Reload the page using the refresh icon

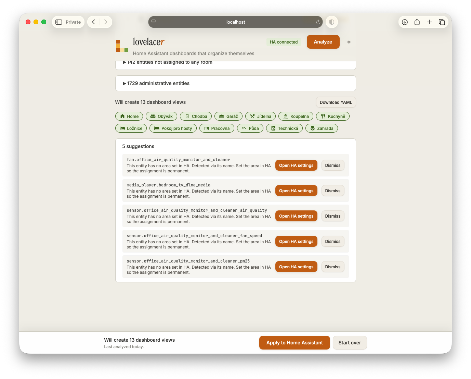point(318,22)
